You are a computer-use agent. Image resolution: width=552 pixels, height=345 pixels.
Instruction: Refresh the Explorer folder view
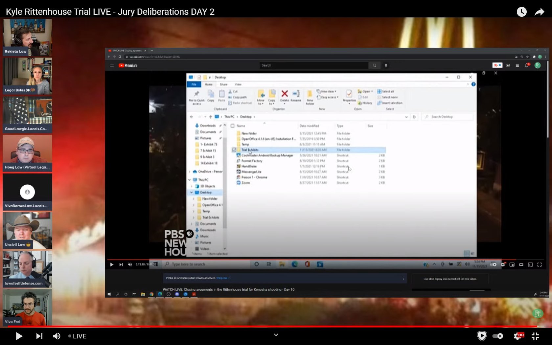click(414, 117)
